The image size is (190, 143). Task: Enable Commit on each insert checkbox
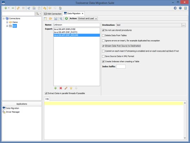(x=103, y=51)
